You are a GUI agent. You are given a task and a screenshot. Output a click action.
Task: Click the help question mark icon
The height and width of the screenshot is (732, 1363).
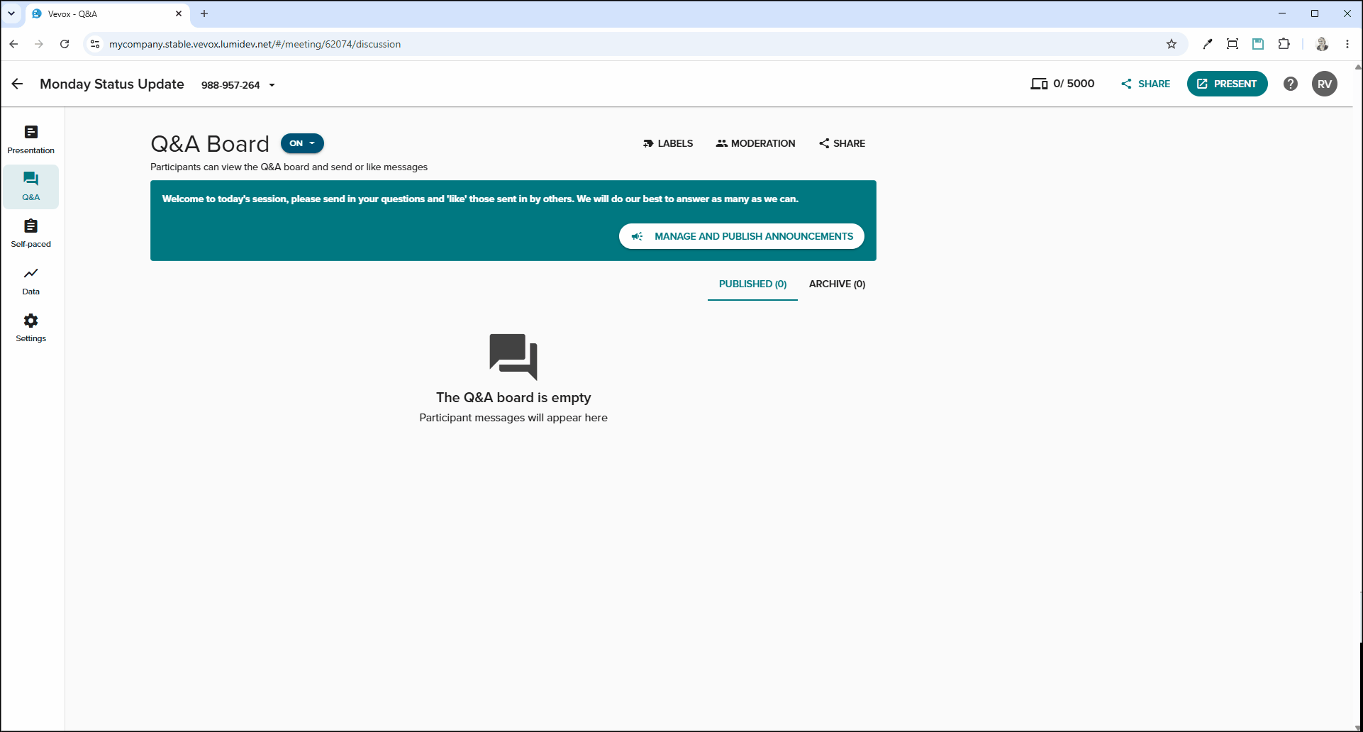tap(1291, 84)
